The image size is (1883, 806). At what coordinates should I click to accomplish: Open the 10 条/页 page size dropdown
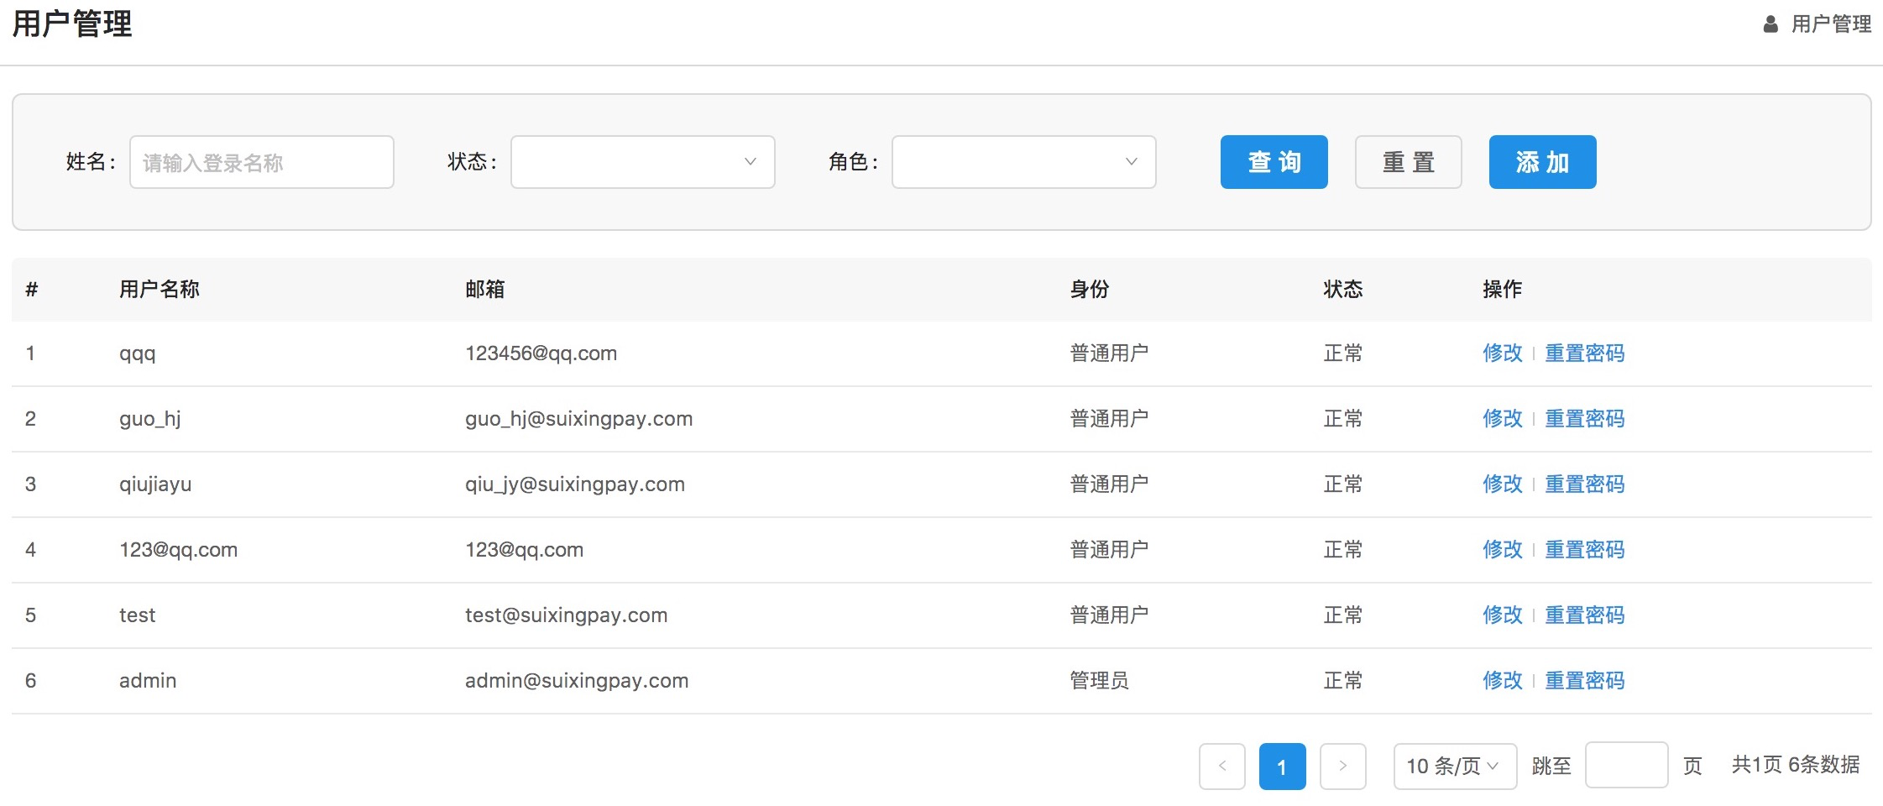coord(1455,767)
